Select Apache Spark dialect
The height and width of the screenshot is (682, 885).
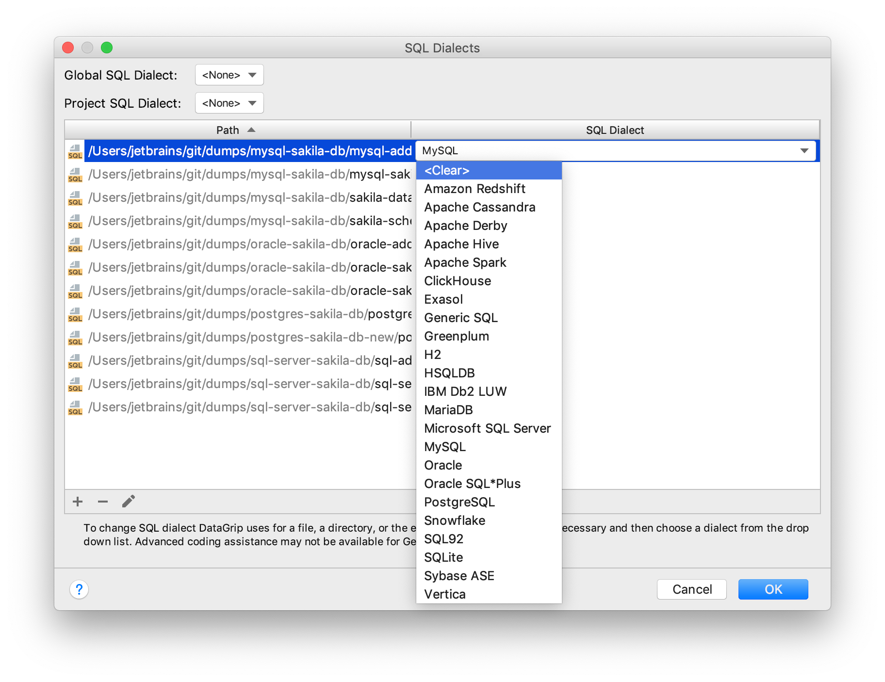click(489, 262)
